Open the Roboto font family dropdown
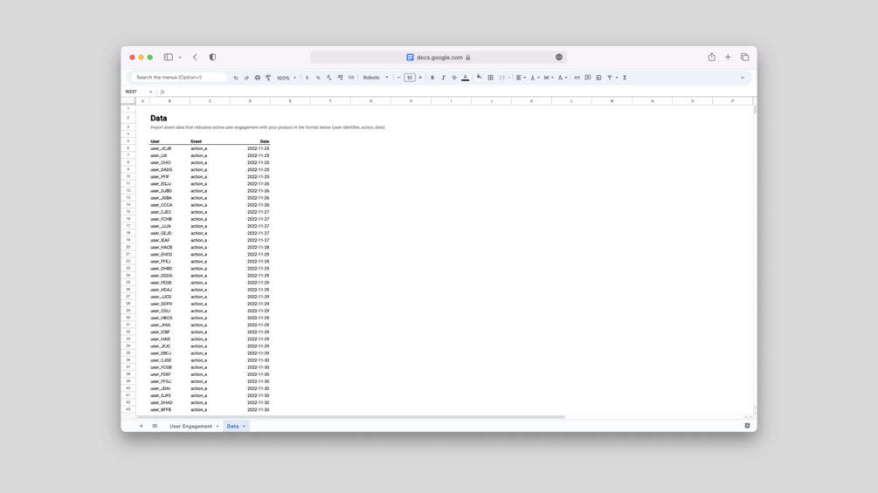 [375, 78]
